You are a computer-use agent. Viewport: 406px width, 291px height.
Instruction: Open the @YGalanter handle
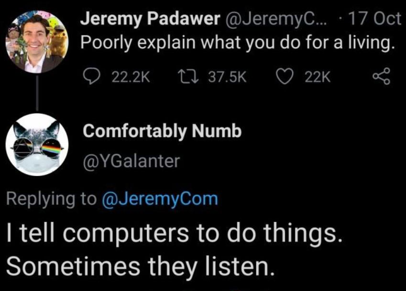(x=131, y=161)
